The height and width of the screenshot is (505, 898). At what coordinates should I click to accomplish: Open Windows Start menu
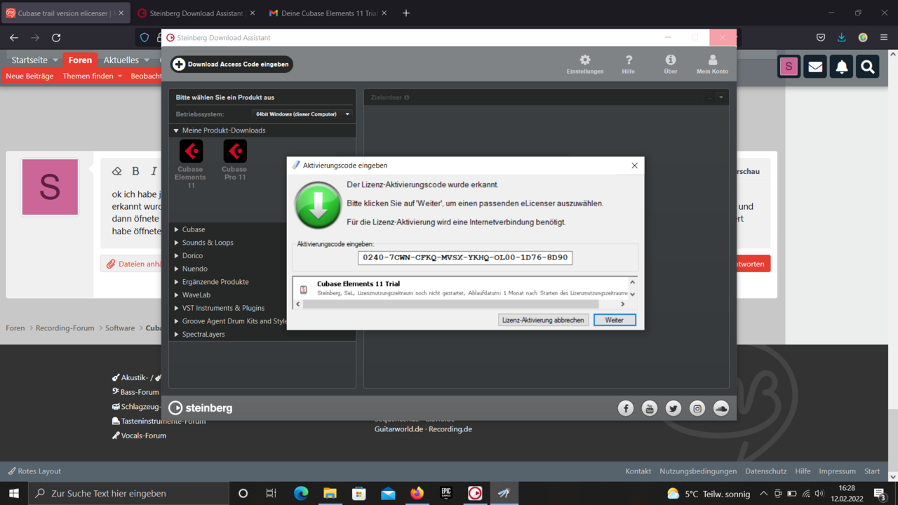(14, 493)
